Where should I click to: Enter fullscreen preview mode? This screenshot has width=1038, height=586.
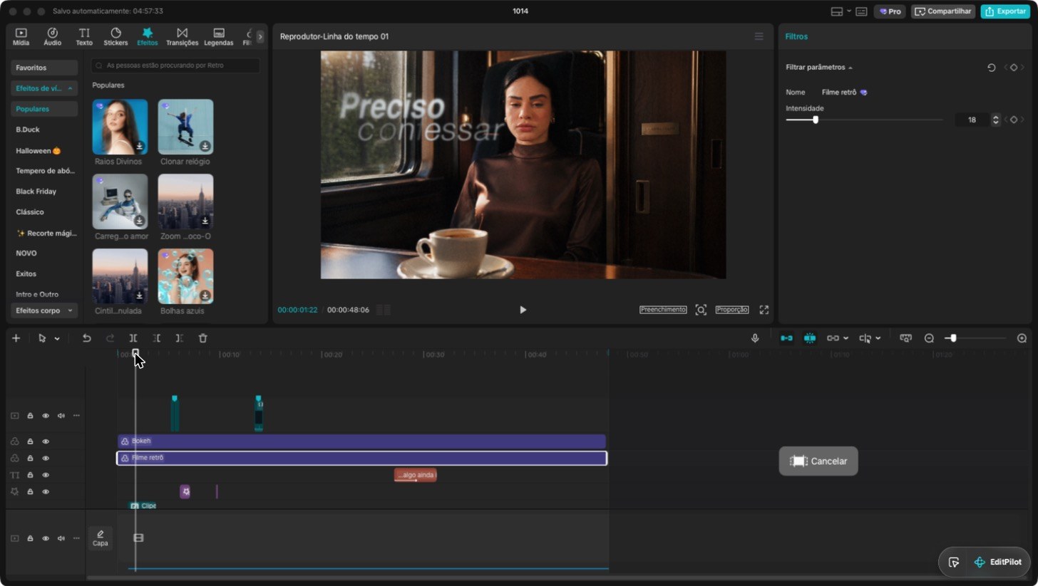764,310
